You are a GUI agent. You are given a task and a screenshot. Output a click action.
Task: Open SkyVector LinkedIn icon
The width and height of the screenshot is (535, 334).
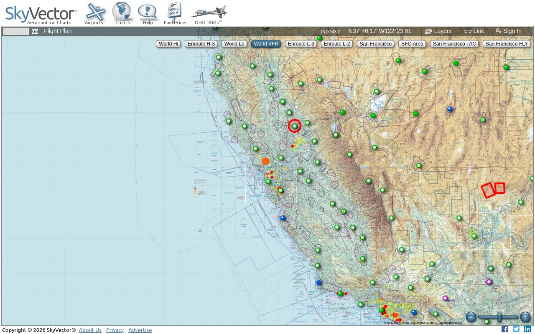[527, 329]
